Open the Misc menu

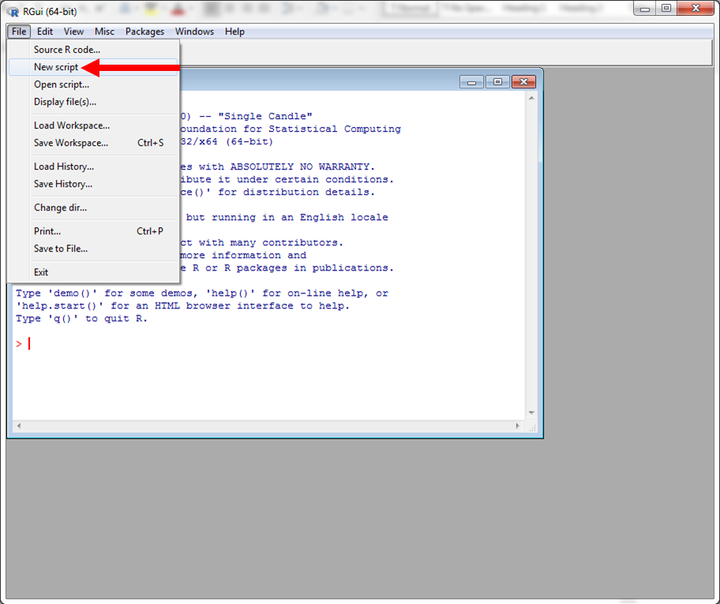pos(103,32)
